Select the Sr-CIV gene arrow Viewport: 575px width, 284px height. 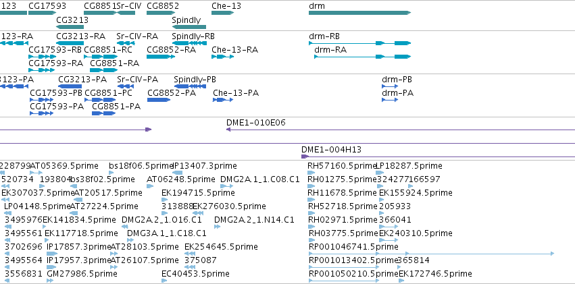click(126, 13)
